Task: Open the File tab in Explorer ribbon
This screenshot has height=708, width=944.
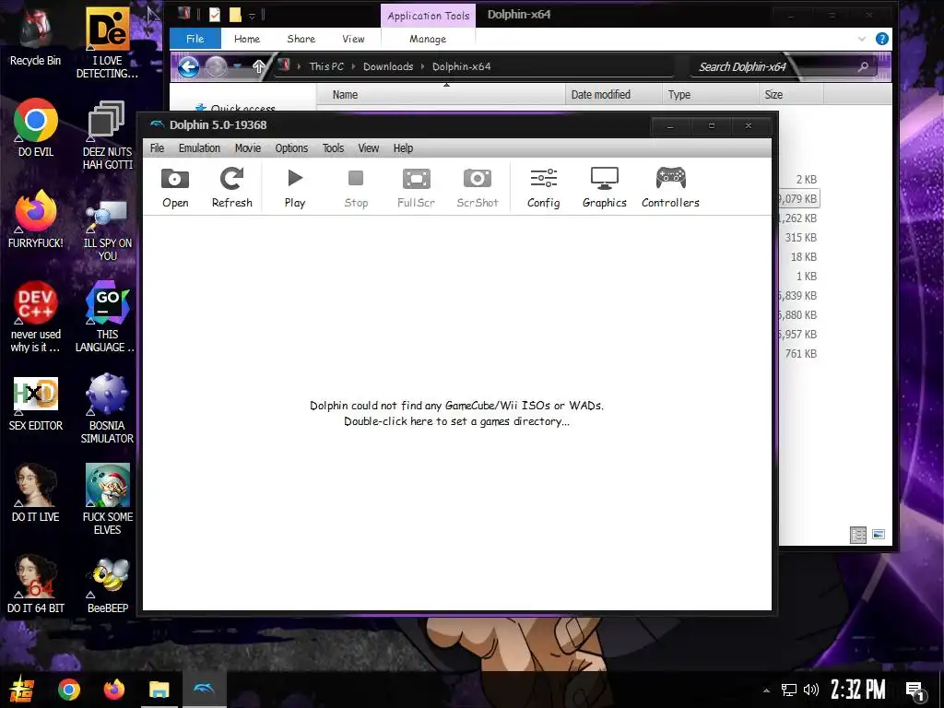Action: [195, 39]
